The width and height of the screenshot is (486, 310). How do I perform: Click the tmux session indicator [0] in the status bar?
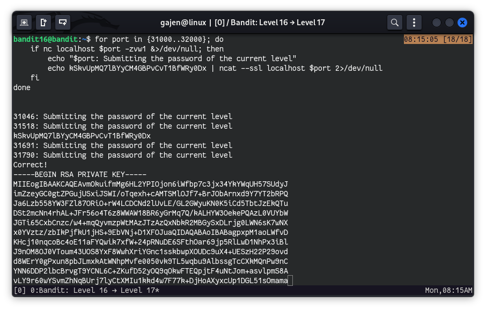[x=19, y=291]
